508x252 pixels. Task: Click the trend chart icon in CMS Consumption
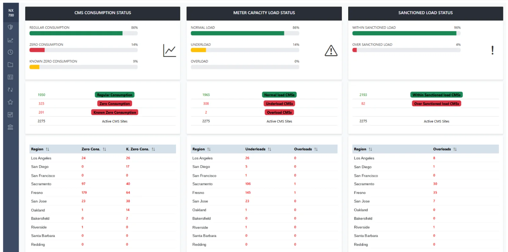tap(170, 50)
